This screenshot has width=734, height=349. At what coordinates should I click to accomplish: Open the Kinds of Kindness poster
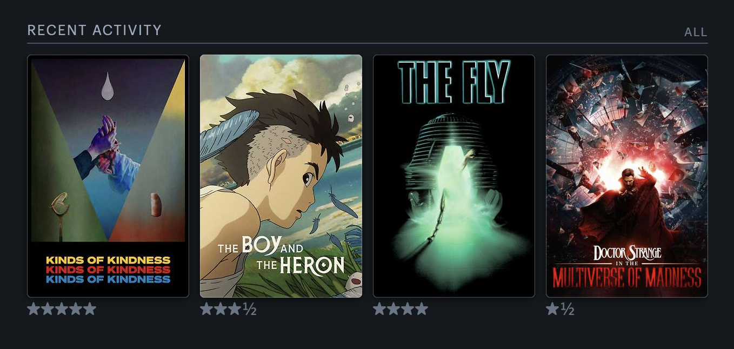coord(108,176)
